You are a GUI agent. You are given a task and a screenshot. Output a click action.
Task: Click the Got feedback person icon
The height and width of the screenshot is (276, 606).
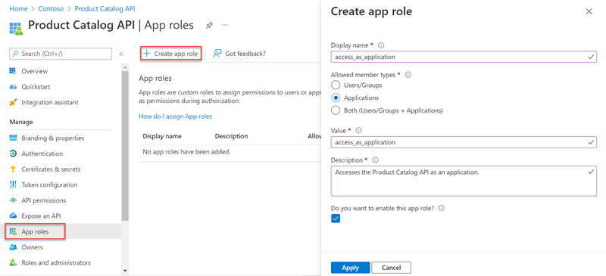(217, 53)
